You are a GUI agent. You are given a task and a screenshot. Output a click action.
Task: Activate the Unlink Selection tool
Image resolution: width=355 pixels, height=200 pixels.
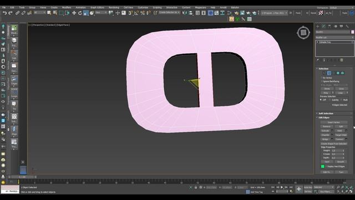pos(23,13)
